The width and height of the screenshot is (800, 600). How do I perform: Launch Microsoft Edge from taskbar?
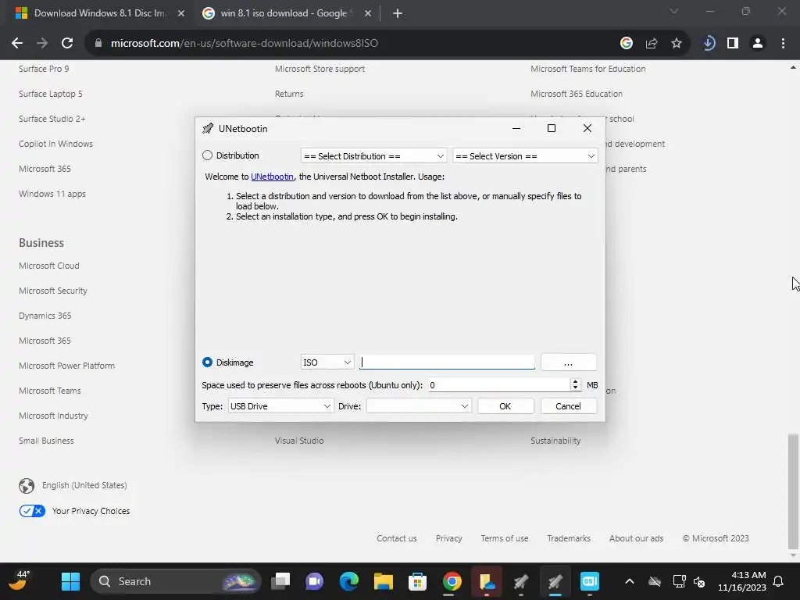point(349,581)
